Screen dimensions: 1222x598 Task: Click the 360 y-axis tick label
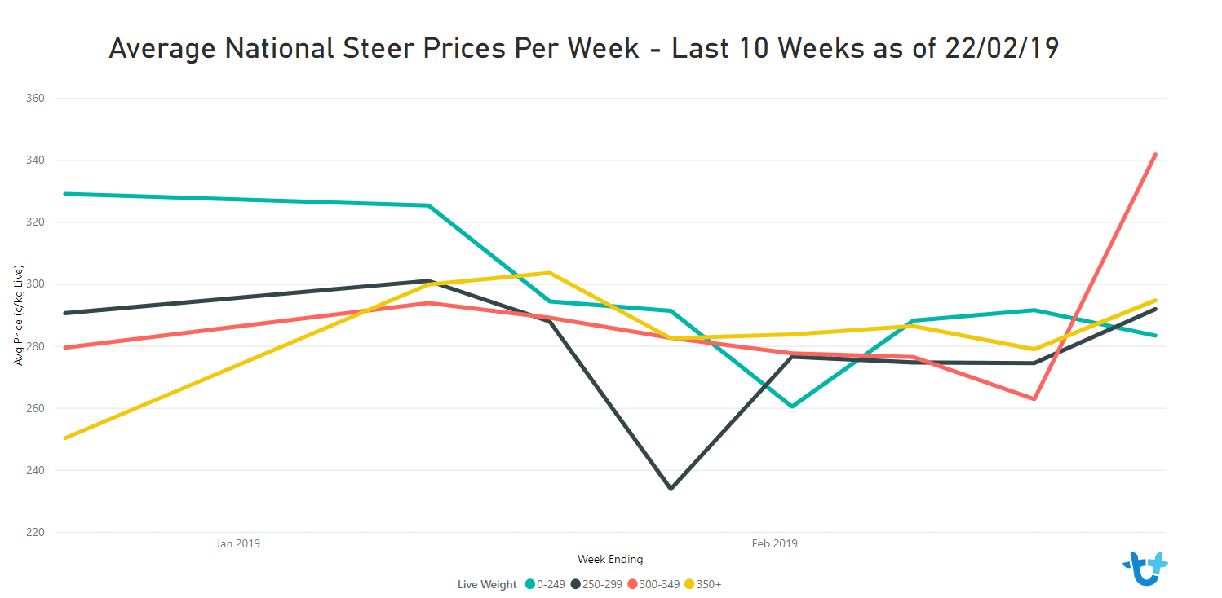pyautogui.click(x=36, y=99)
